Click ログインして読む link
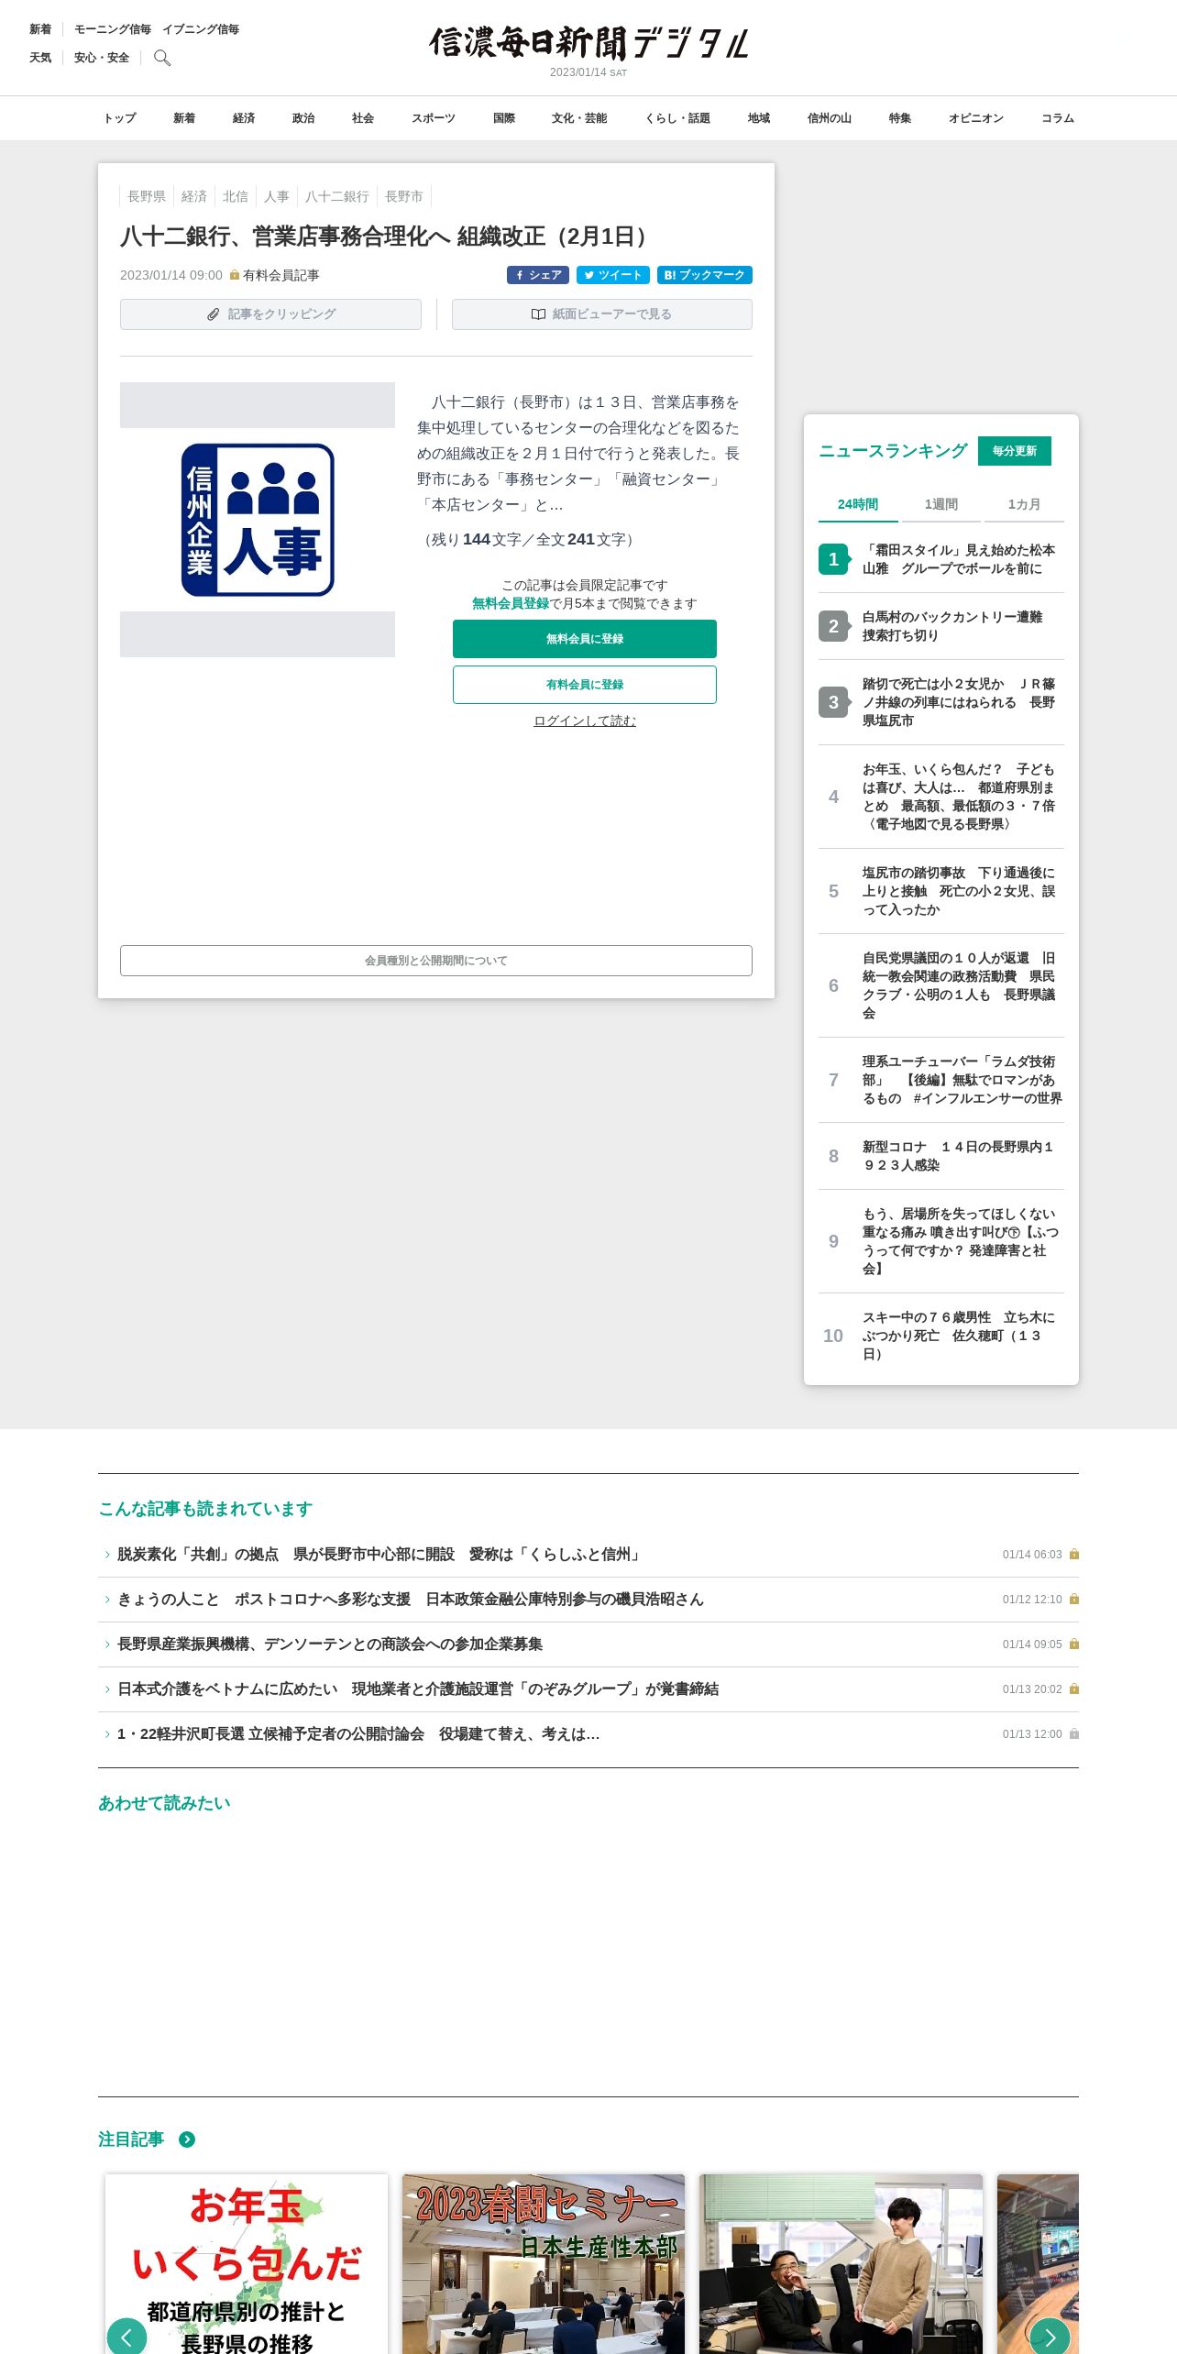 pyautogui.click(x=585, y=720)
